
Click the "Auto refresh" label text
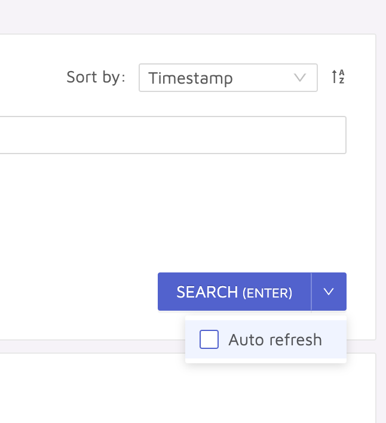(275, 340)
